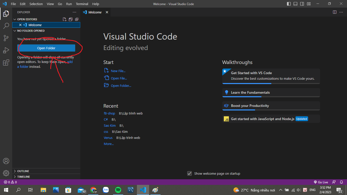Open the Run menu
The height and width of the screenshot is (195, 347).
point(69,4)
